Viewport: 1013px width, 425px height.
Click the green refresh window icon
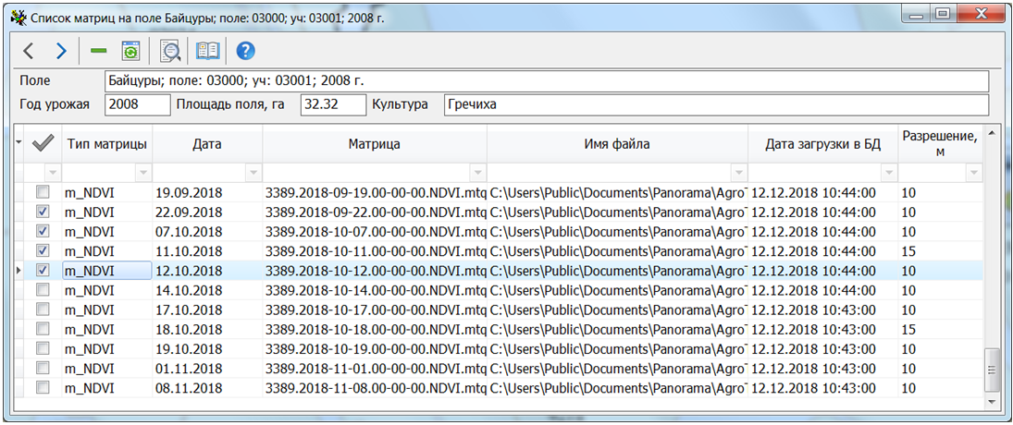130,51
